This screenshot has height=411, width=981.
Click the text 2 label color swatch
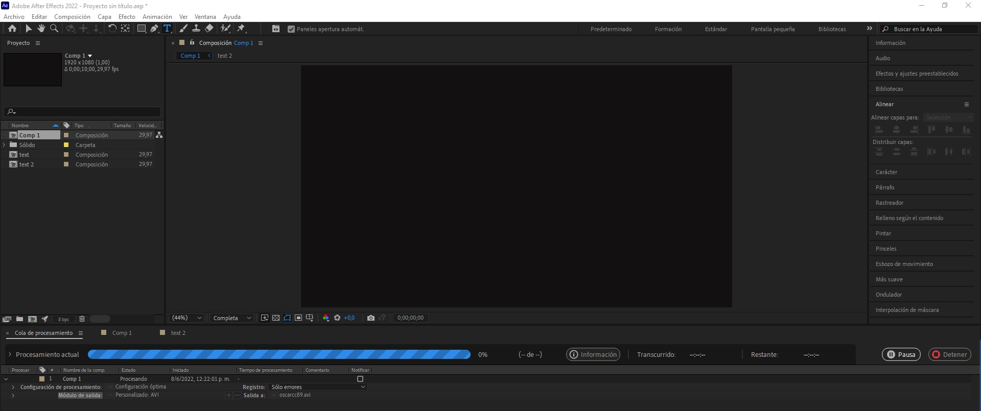[66, 164]
